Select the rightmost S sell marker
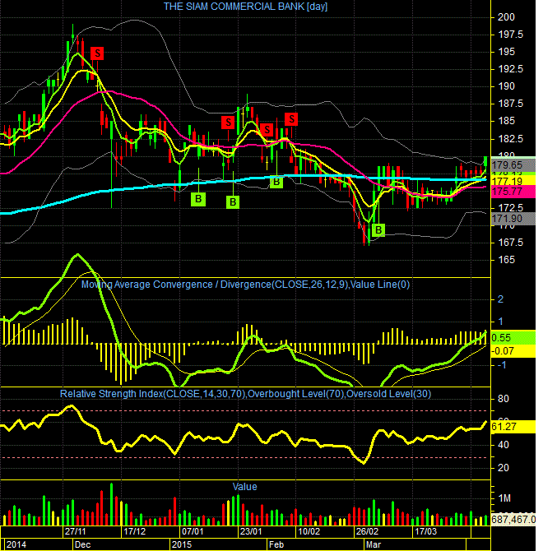The width and height of the screenshot is (543, 551). tap(291, 119)
